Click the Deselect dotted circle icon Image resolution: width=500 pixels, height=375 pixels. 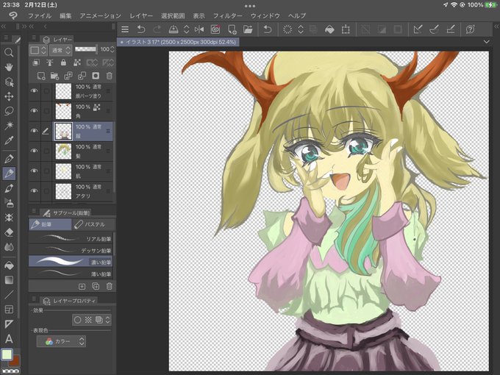click(287, 29)
